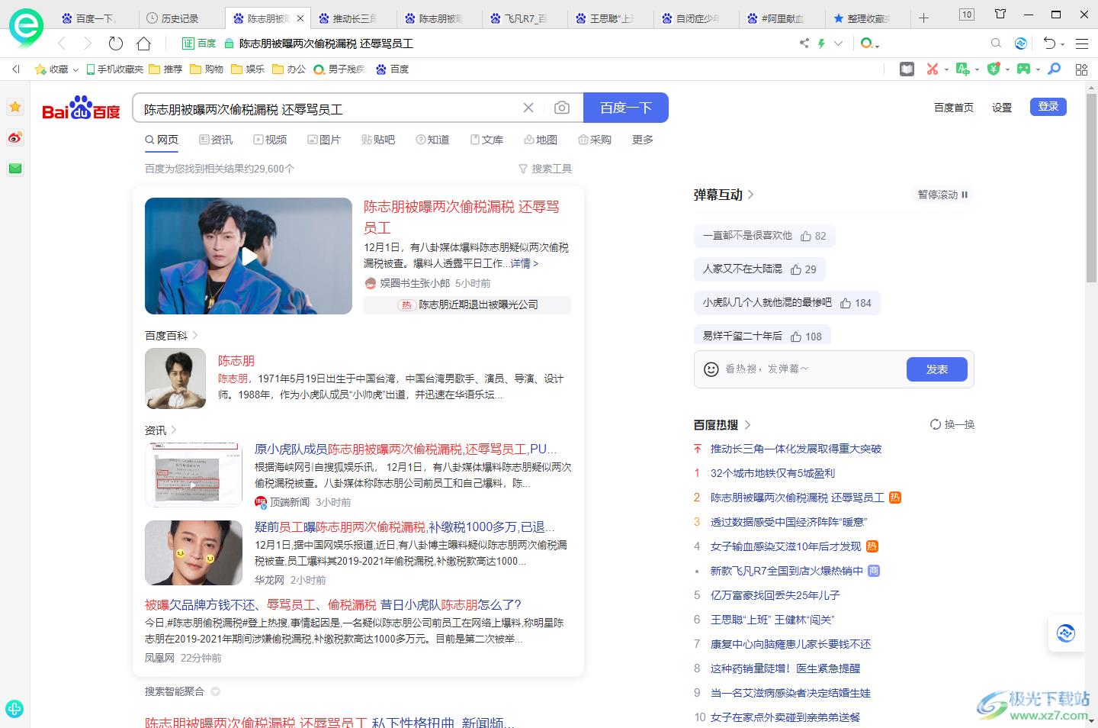Open the 收藏 bookmarks dropdown
1098x728 pixels.
(57, 69)
